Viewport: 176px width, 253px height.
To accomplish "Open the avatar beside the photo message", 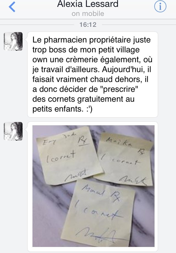I will [13, 131].
